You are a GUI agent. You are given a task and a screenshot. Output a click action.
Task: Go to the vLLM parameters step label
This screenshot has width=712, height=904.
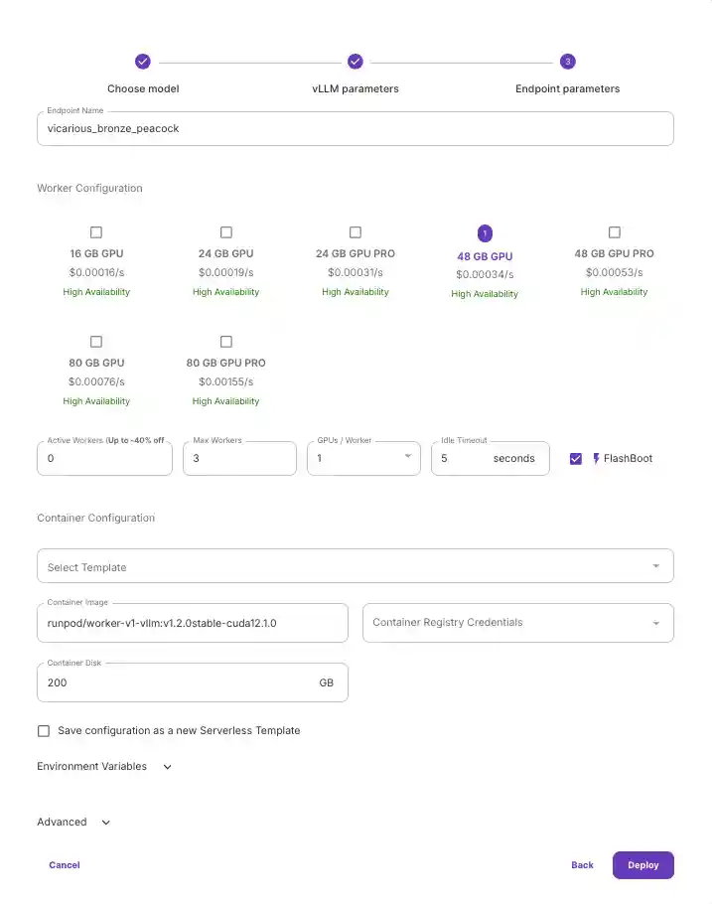pyautogui.click(x=356, y=88)
